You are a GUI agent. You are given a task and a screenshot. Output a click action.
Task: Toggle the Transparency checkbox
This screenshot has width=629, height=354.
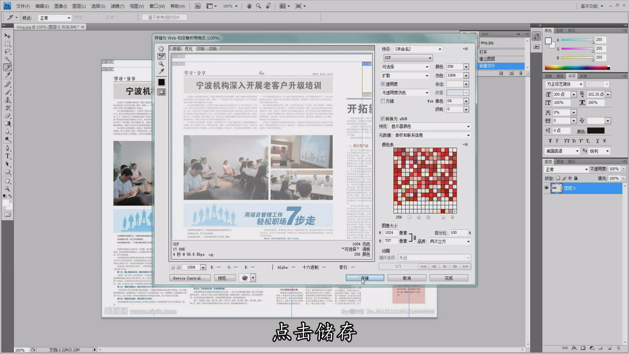[x=383, y=84]
